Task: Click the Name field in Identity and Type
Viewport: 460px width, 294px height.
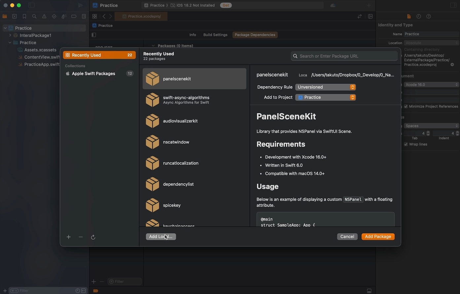Action: click(431, 34)
